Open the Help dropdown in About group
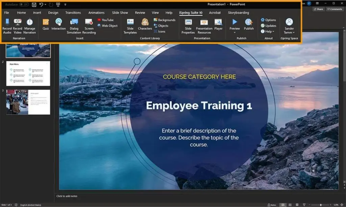The image size is (346, 207). point(268,31)
